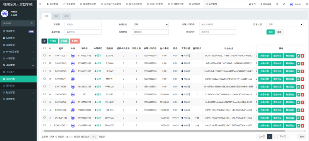Screen dimensions: 309x141
Task: Click the green 添加 button
Action: point(53,41)
